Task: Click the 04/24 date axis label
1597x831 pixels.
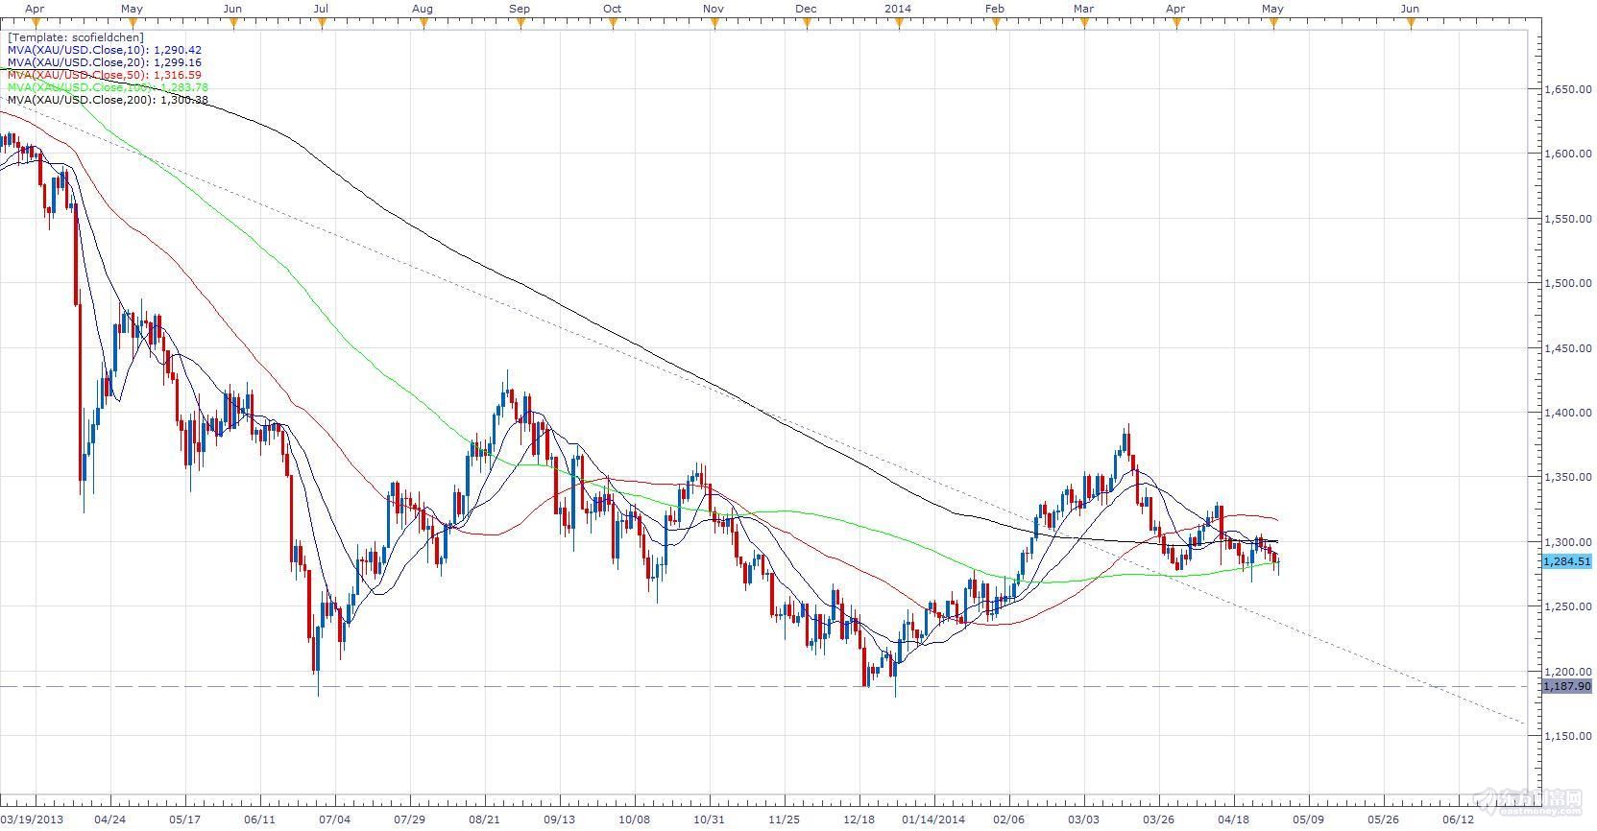Action: click(110, 819)
